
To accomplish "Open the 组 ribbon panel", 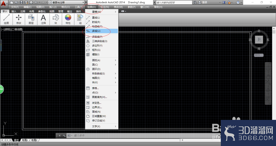I will [80, 19].
